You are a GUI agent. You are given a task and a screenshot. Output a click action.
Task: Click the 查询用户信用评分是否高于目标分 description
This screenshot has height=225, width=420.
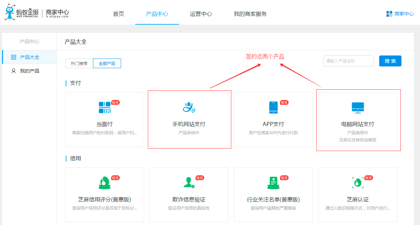coord(105,208)
